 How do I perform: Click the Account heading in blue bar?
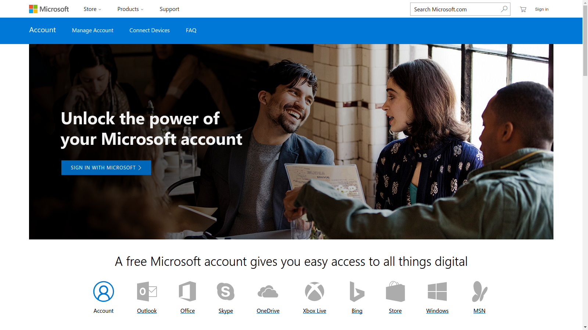point(43,30)
